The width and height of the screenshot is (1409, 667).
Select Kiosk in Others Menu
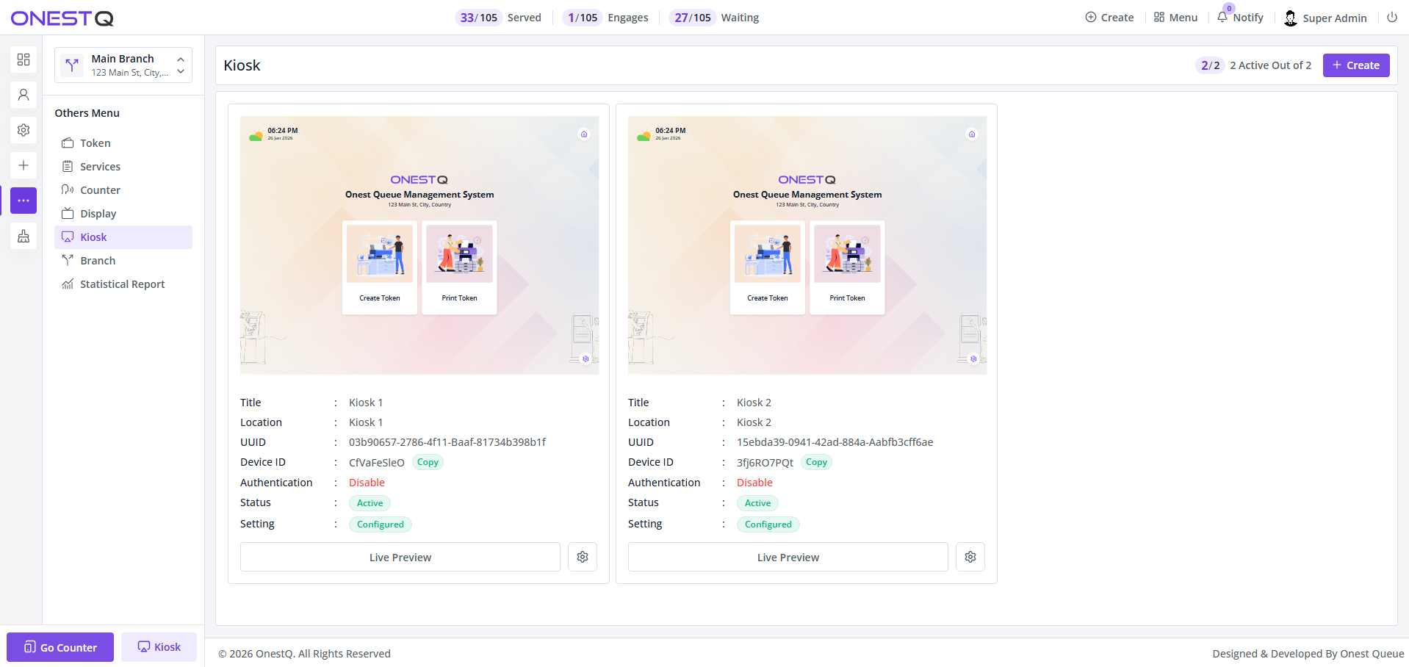click(x=123, y=237)
